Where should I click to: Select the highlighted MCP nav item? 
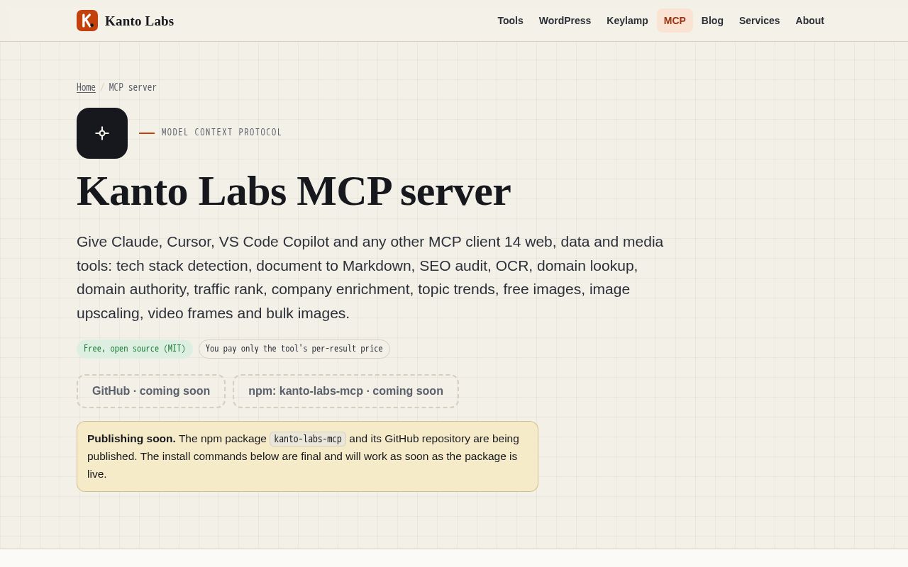[x=675, y=21]
